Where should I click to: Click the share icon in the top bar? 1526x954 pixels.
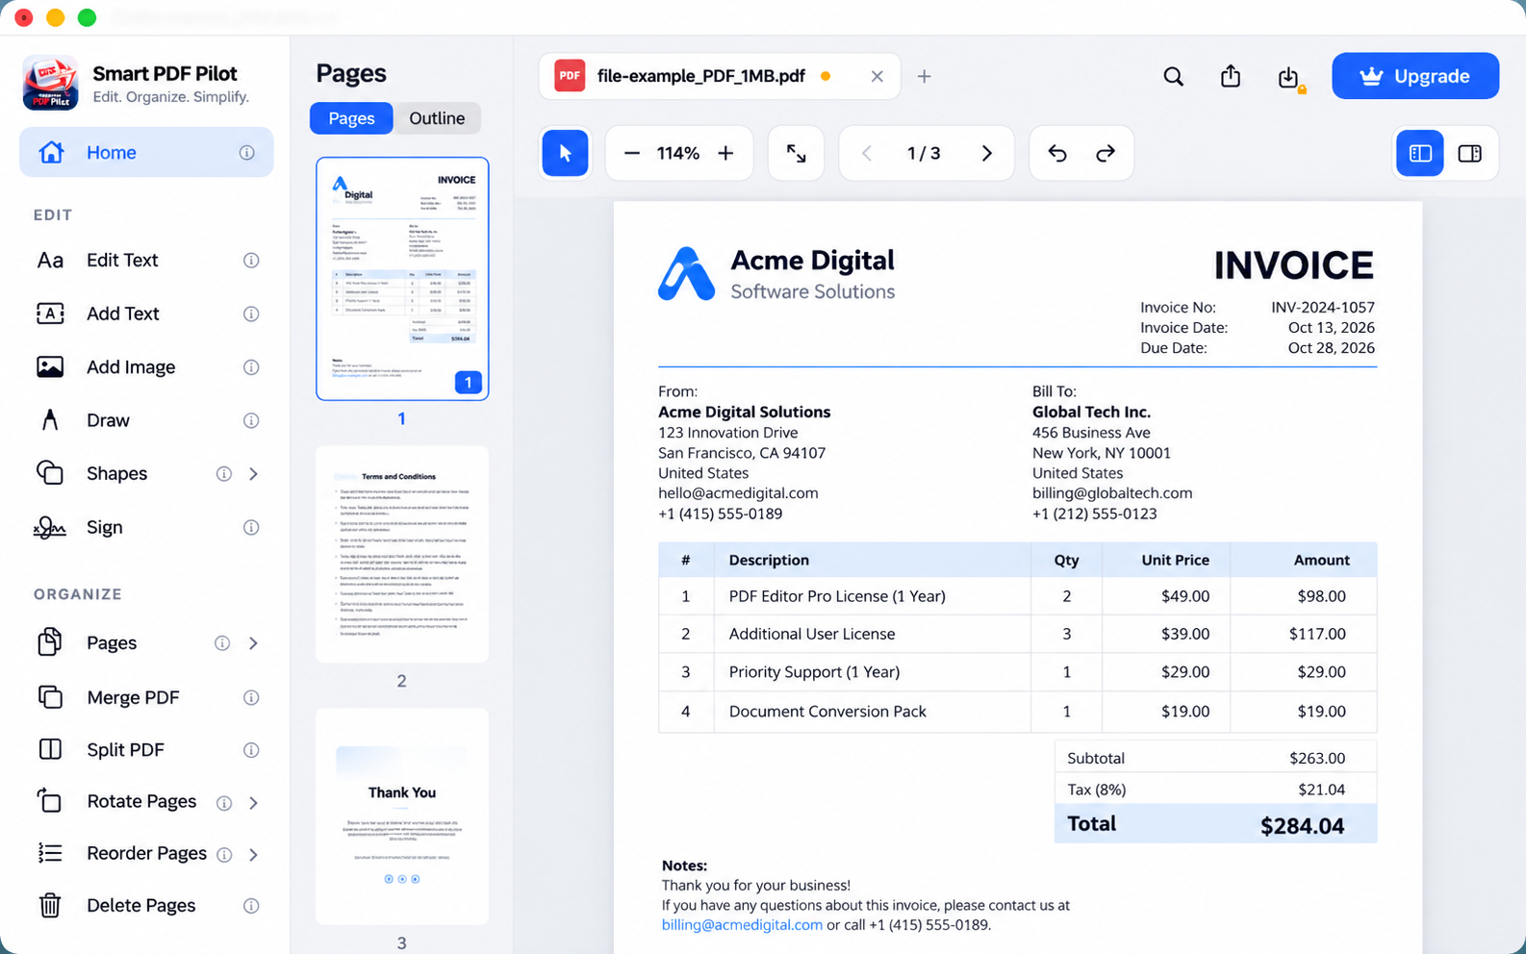point(1231,76)
